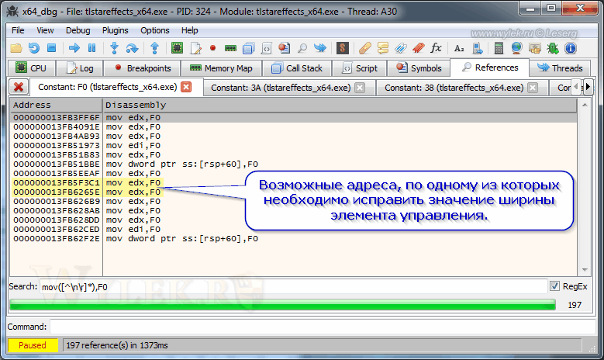Open functions with the fx icon
Image resolution: width=604 pixels, height=360 pixels.
pyautogui.click(x=436, y=48)
